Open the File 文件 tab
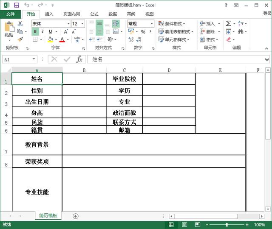The width and height of the screenshot is (272, 229). tap(10, 14)
